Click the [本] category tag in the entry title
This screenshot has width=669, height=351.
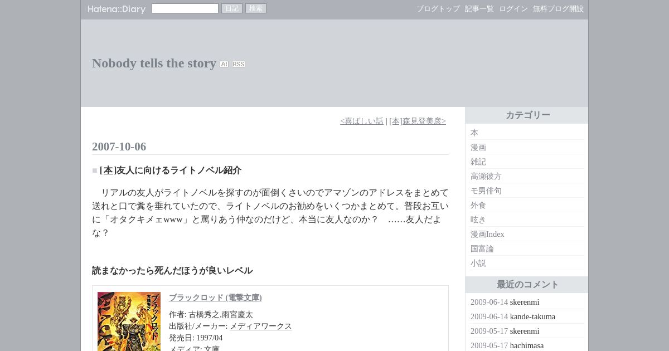pos(108,170)
